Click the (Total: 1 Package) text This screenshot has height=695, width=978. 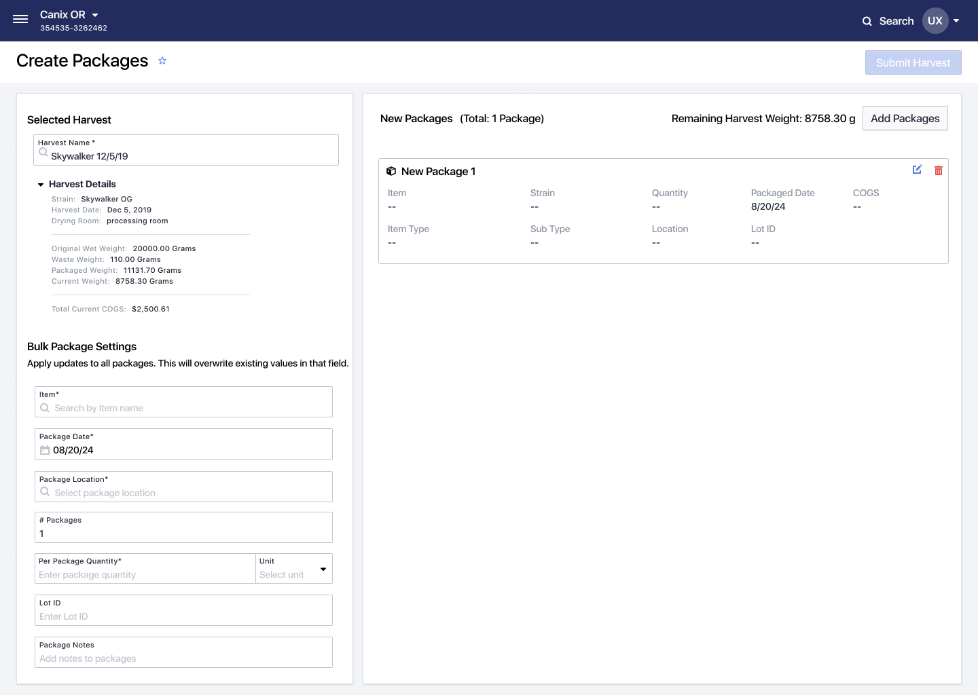click(x=502, y=118)
